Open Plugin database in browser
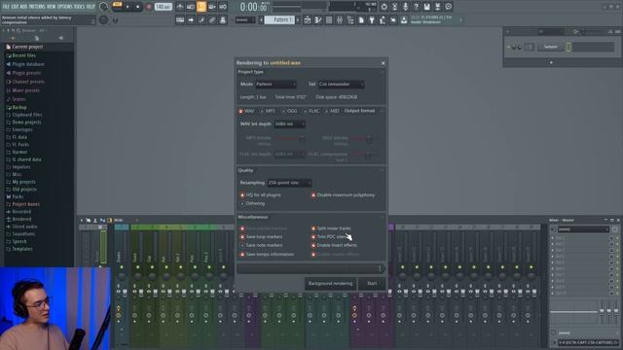This screenshot has height=350, width=623. point(28,64)
